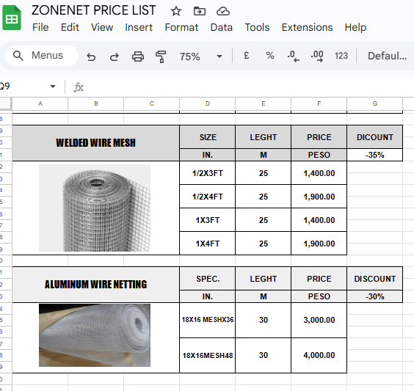This screenshot has width=414, height=391.
Task: Click the move to folder icon
Action: [x=200, y=11]
